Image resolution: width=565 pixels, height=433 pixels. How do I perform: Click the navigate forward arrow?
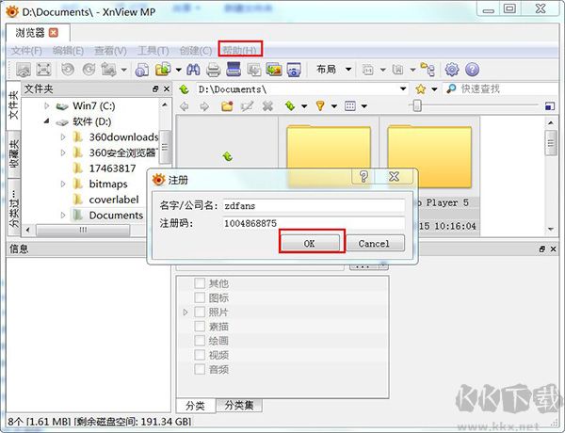(204, 106)
